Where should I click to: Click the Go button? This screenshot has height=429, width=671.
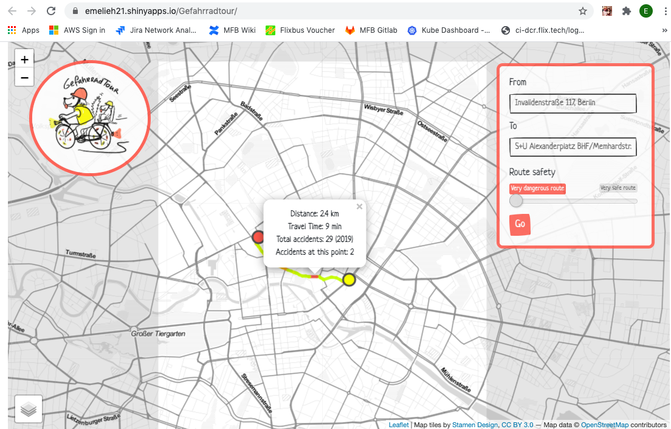[x=520, y=224]
